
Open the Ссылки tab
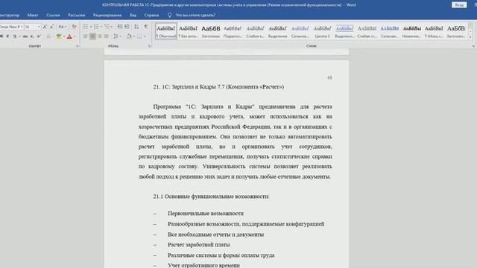pos(53,15)
